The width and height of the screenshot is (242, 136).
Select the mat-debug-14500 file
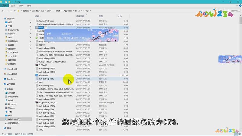(47, 69)
